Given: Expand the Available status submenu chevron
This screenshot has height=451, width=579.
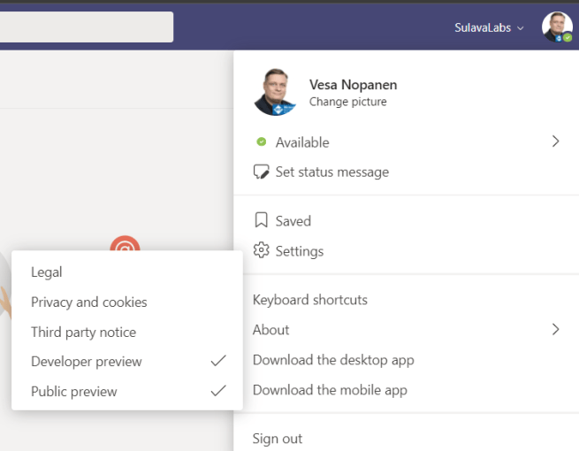Looking at the screenshot, I should 555,141.
